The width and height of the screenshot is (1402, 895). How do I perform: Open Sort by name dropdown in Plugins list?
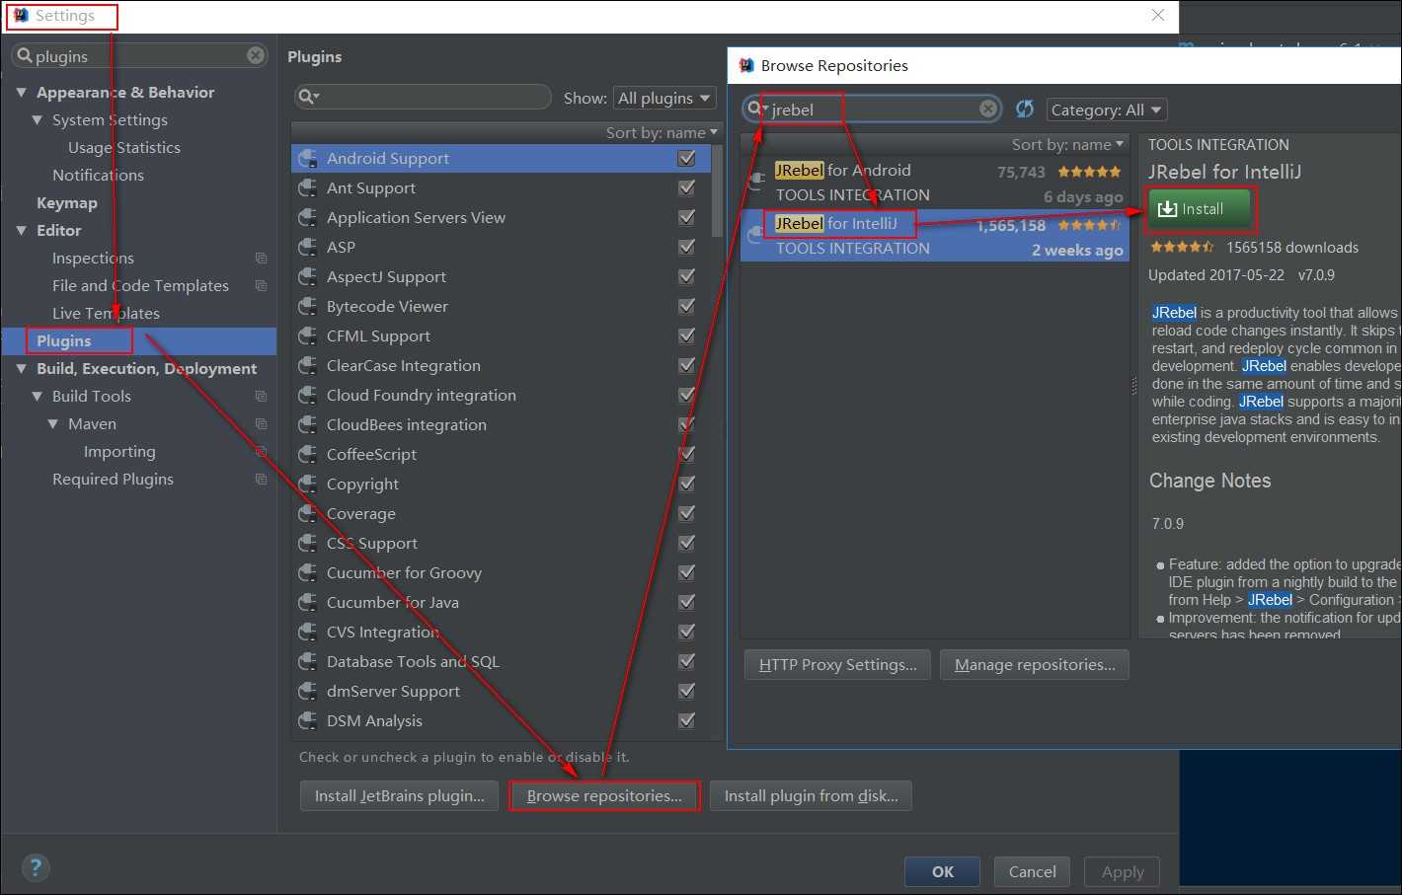pyautogui.click(x=662, y=132)
